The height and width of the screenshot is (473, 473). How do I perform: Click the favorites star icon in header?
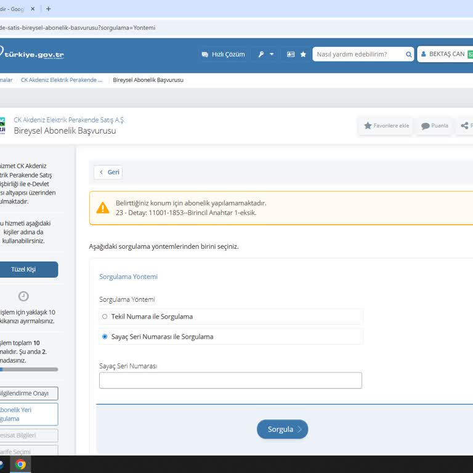point(303,54)
